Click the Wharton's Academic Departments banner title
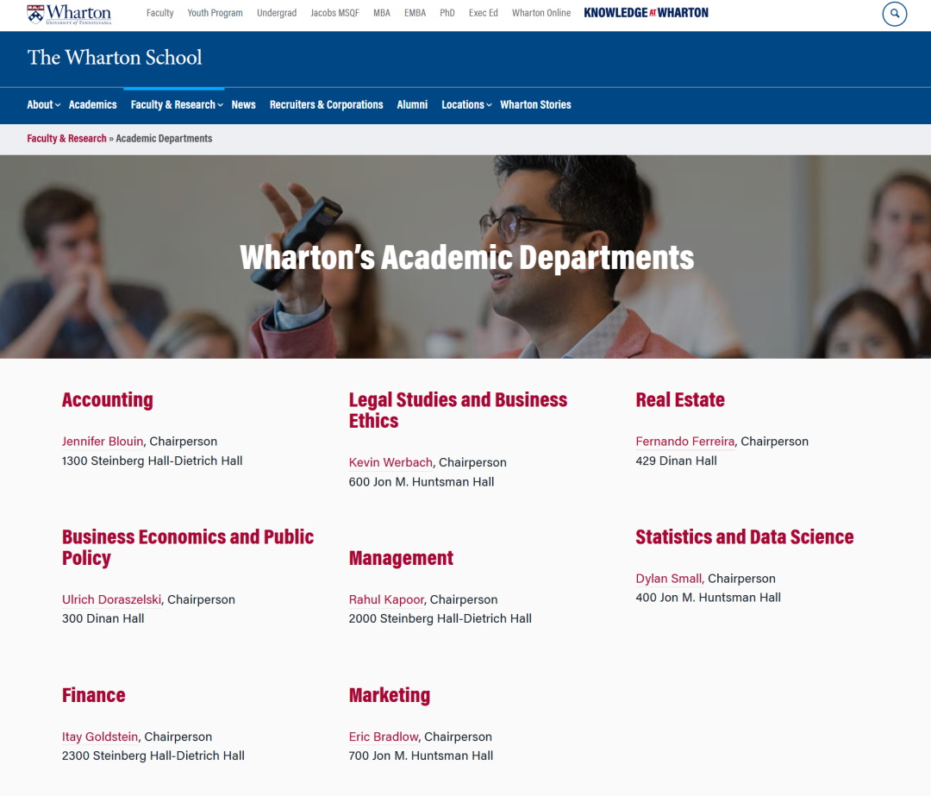This screenshot has width=931, height=796. click(x=466, y=258)
